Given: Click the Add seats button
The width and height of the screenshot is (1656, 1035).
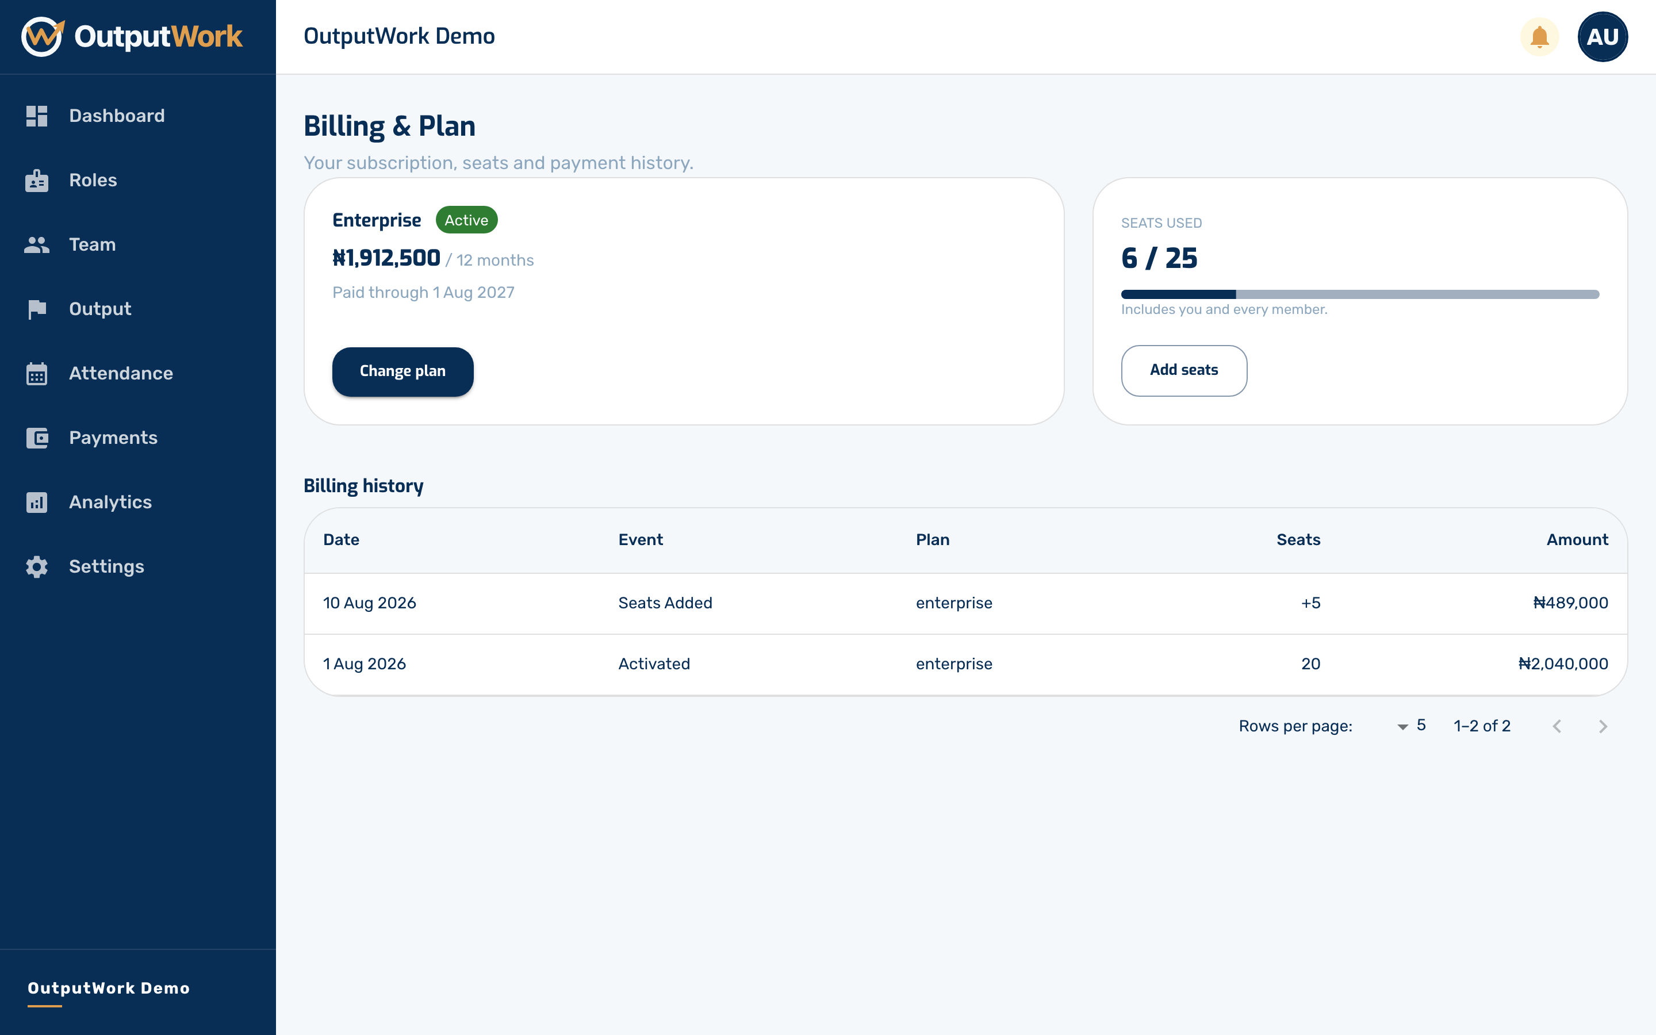Looking at the screenshot, I should tap(1184, 370).
